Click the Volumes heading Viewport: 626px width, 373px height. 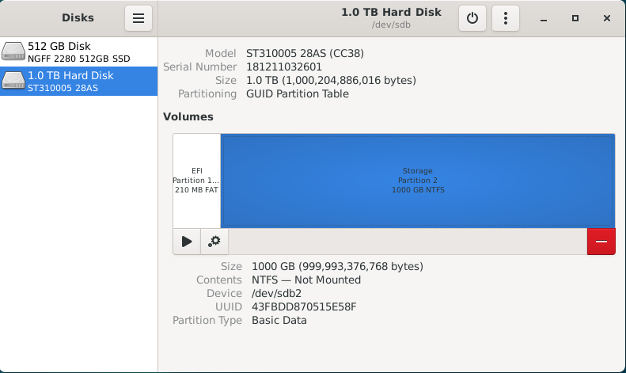click(188, 116)
